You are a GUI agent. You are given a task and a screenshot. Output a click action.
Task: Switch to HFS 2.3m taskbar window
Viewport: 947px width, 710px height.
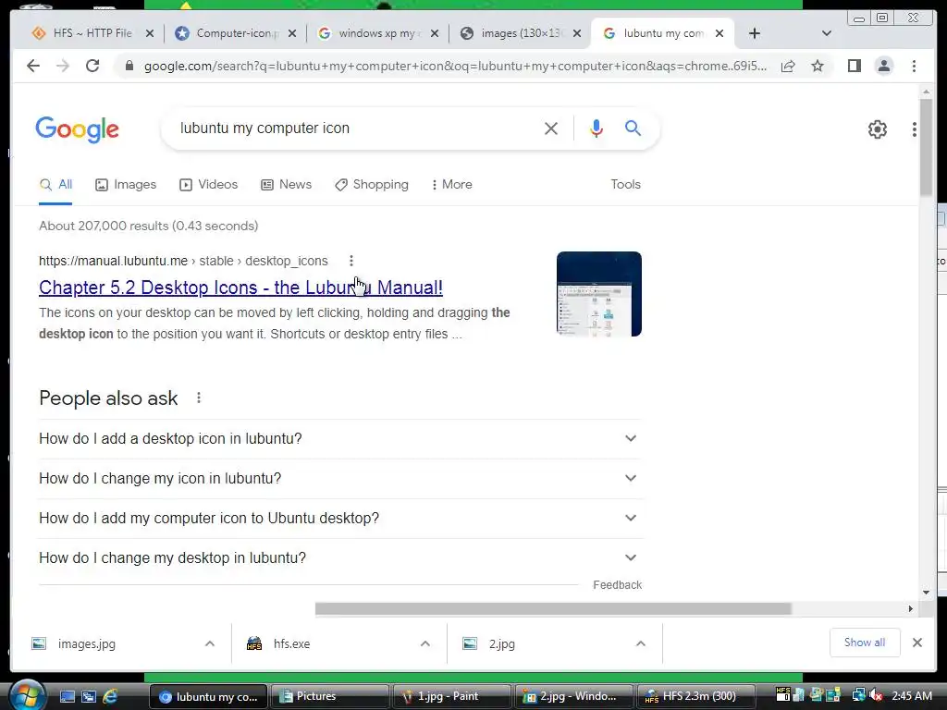click(x=695, y=696)
